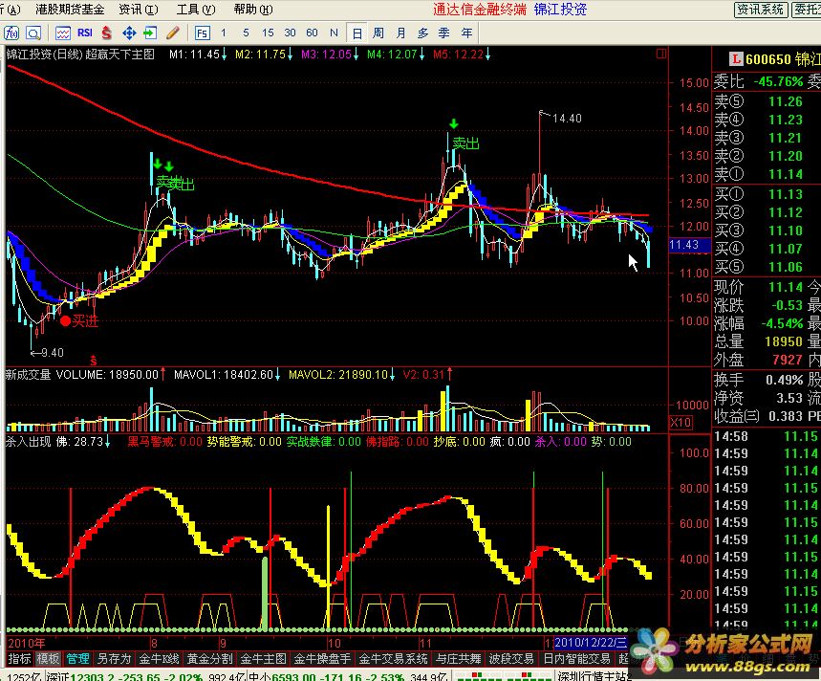Switch to 5-minute period

(246, 33)
